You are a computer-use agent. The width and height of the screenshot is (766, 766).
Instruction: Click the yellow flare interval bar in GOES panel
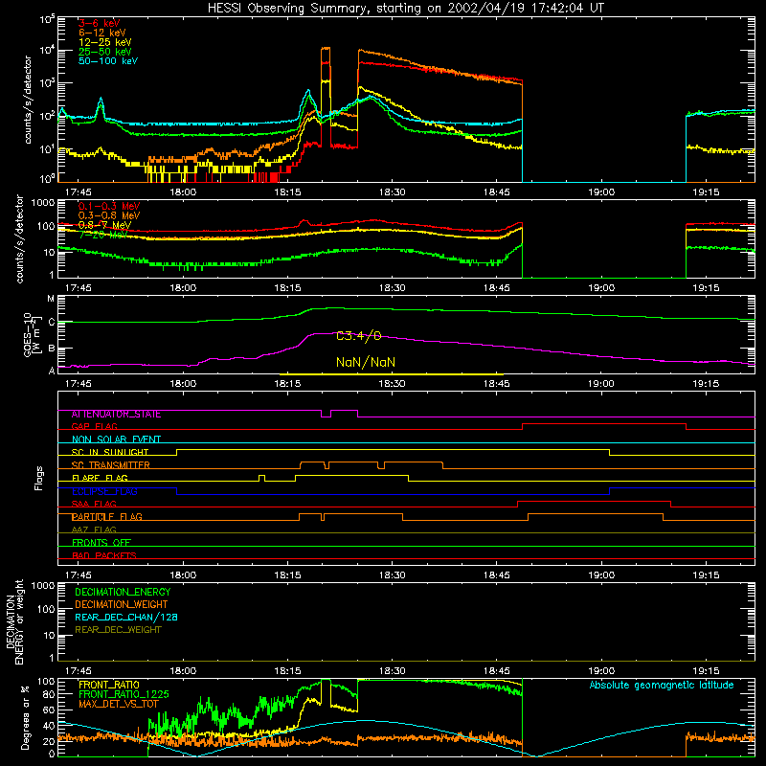pyautogui.click(x=392, y=374)
